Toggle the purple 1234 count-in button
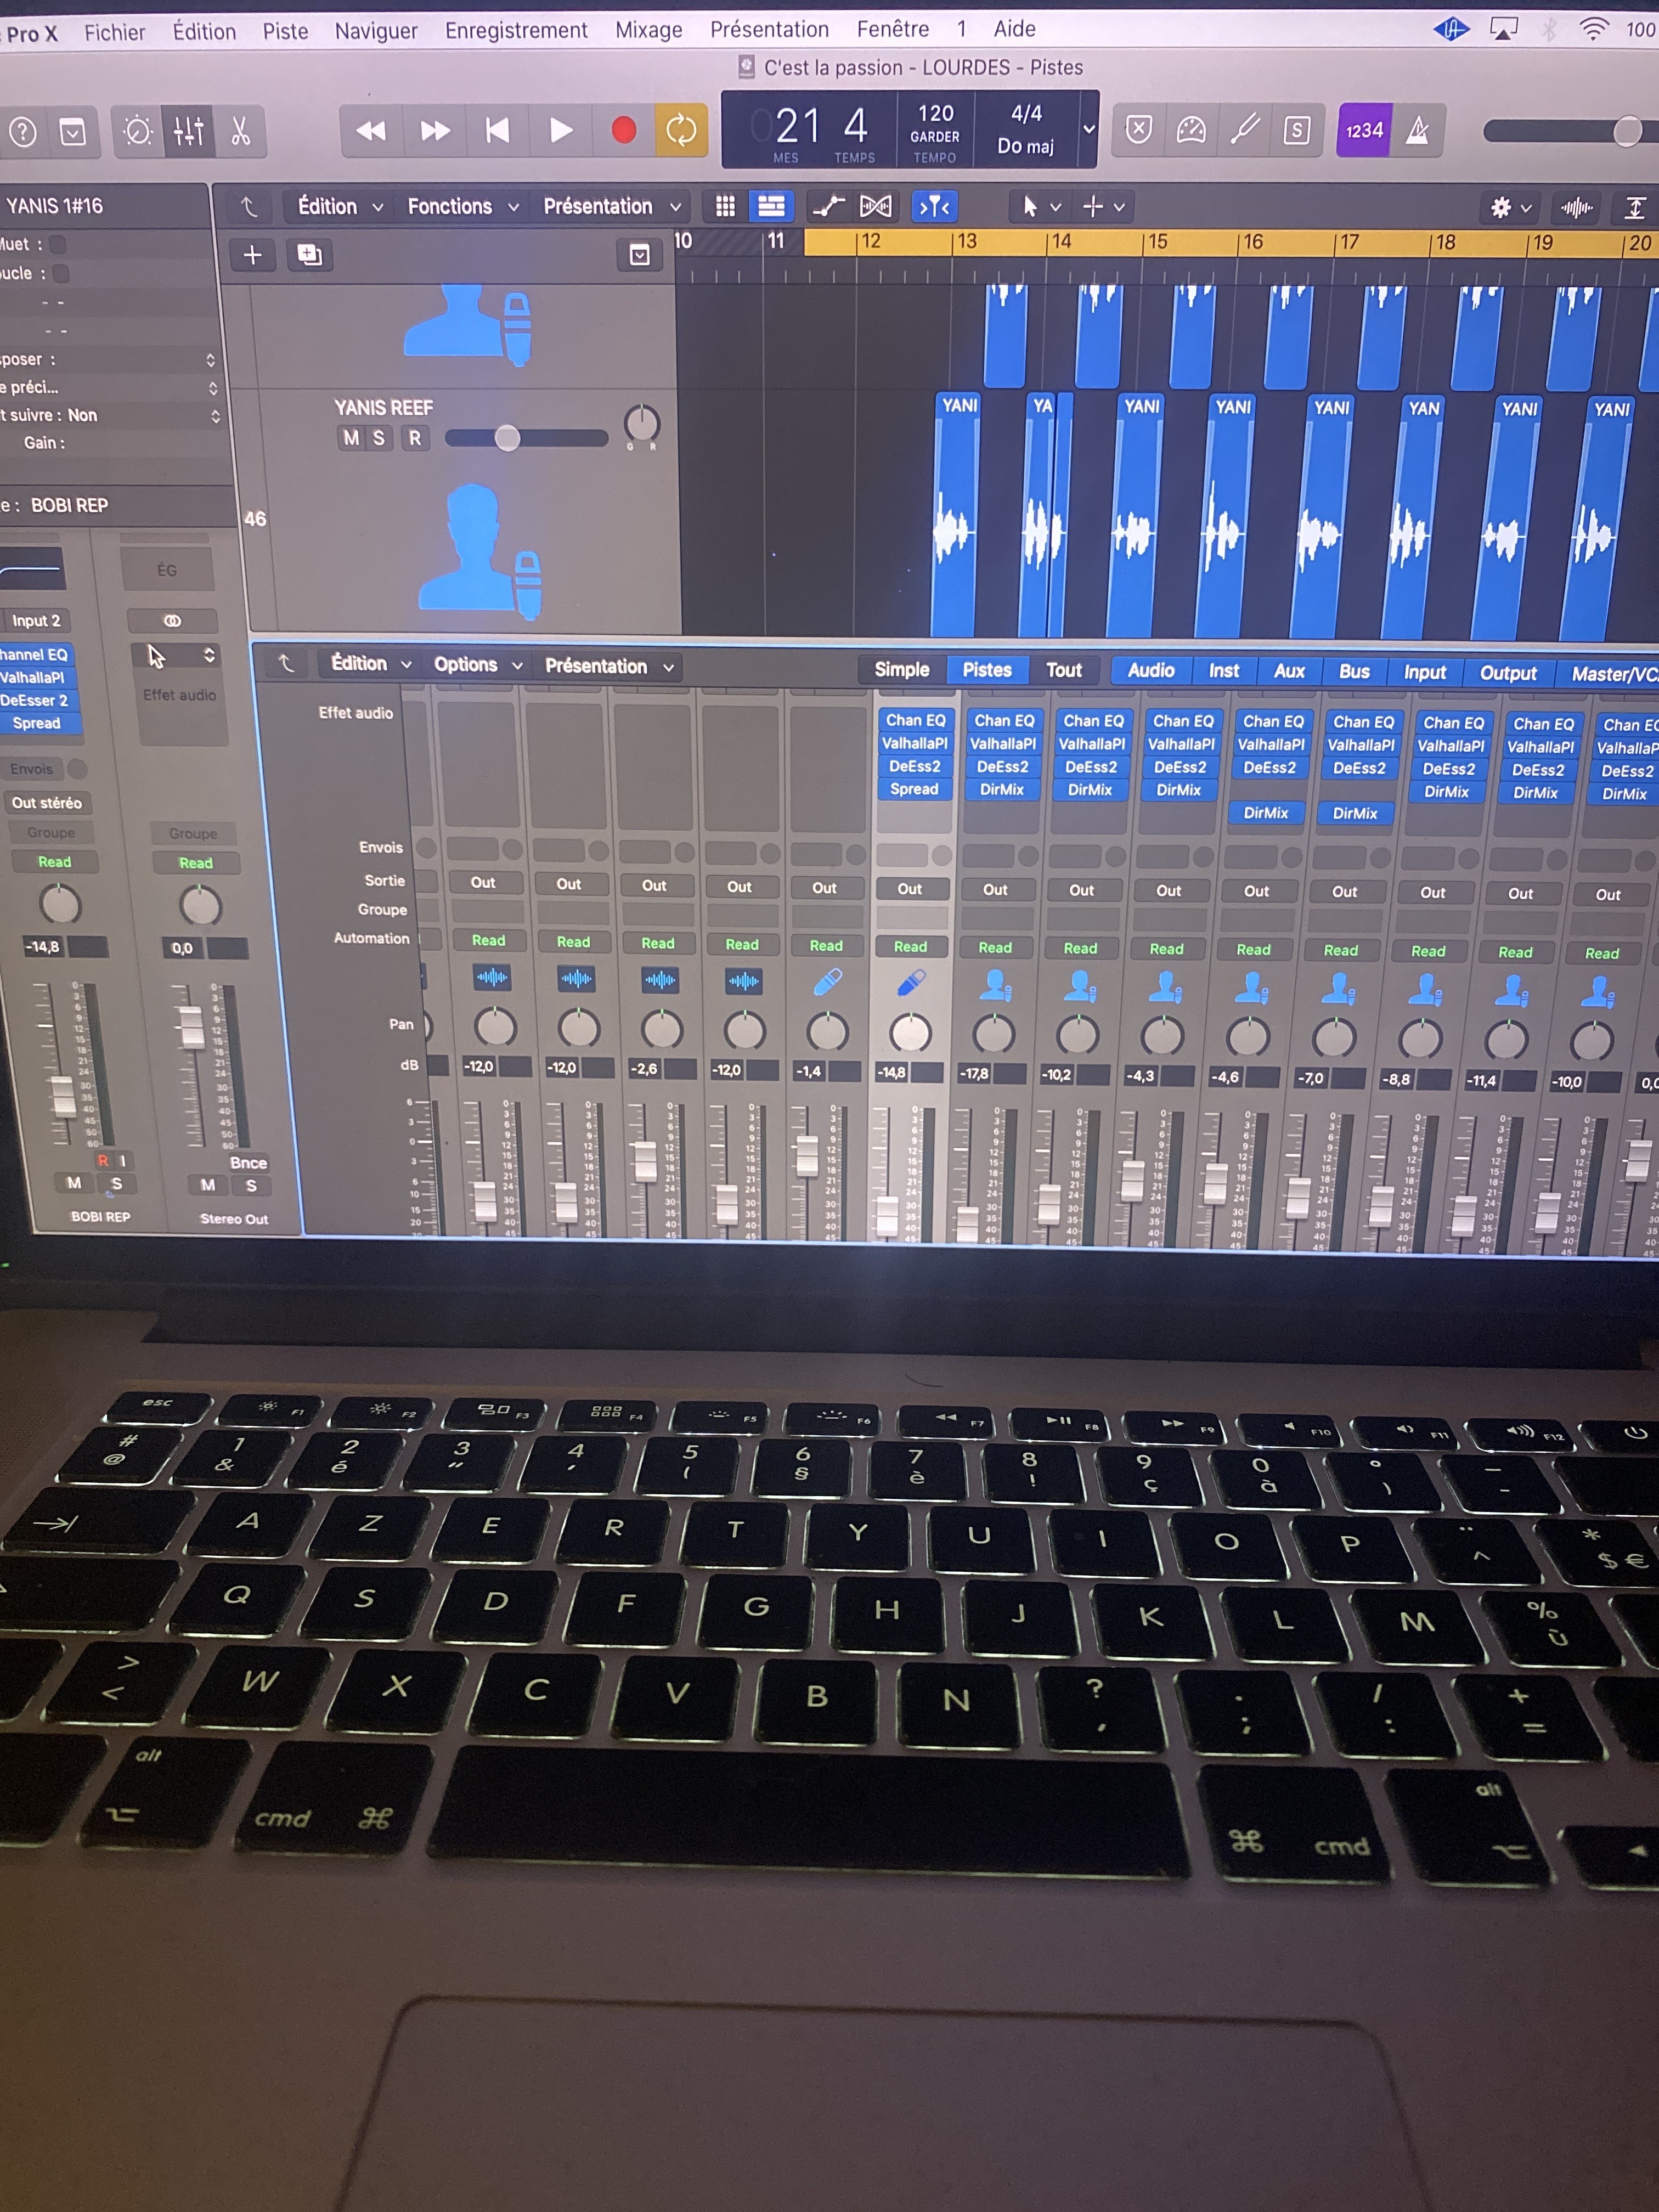The width and height of the screenshot is (1659, 2212). click(1364, 130)
